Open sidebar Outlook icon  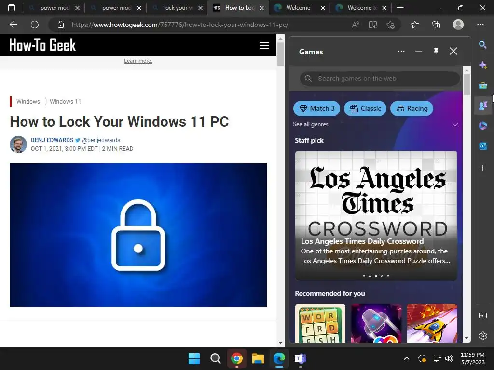pos(482,146)
